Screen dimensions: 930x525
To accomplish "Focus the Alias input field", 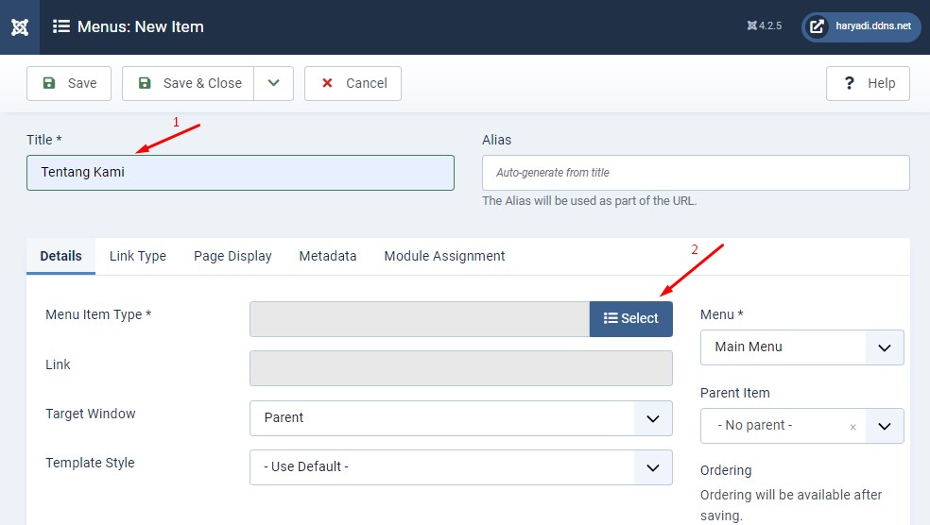I will 696,173.
